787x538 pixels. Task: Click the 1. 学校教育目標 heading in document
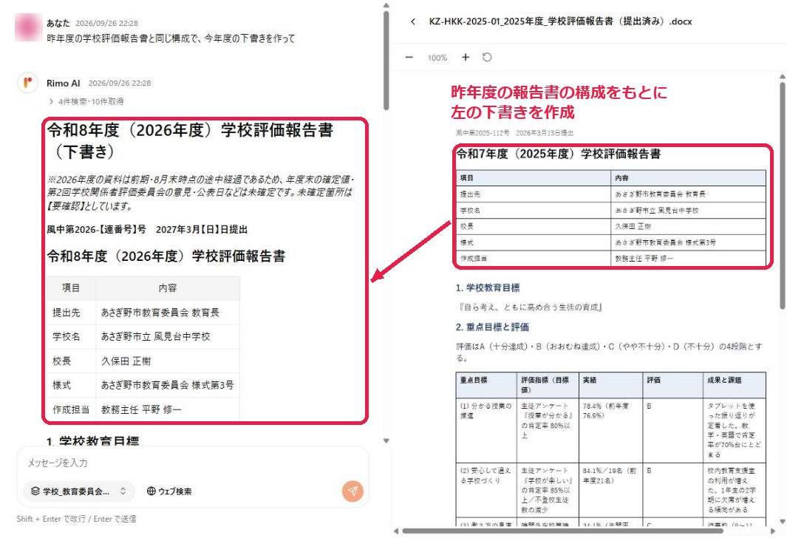[488, 287]
